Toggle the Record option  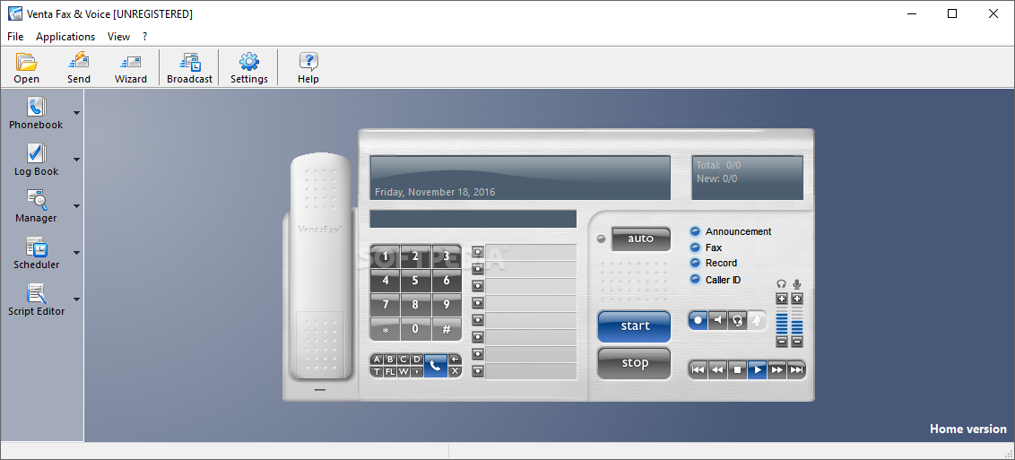tap(695, 263)
